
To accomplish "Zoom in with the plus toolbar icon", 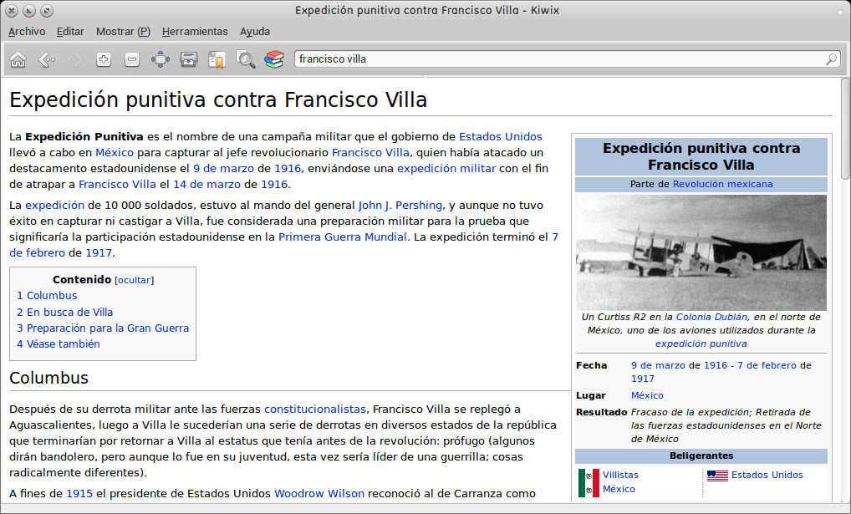I will click(103, 59).
